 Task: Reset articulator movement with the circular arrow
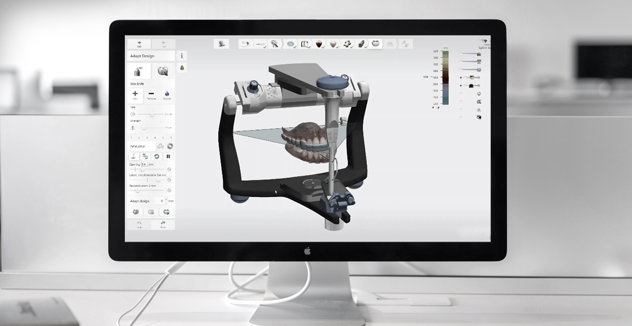(156, 157)
